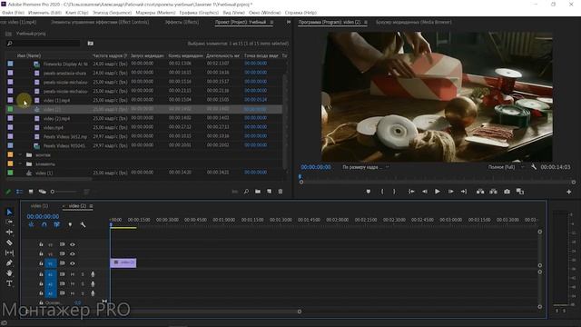Open timeline display settings wrench
581x327 pixels.
[83, 224]
